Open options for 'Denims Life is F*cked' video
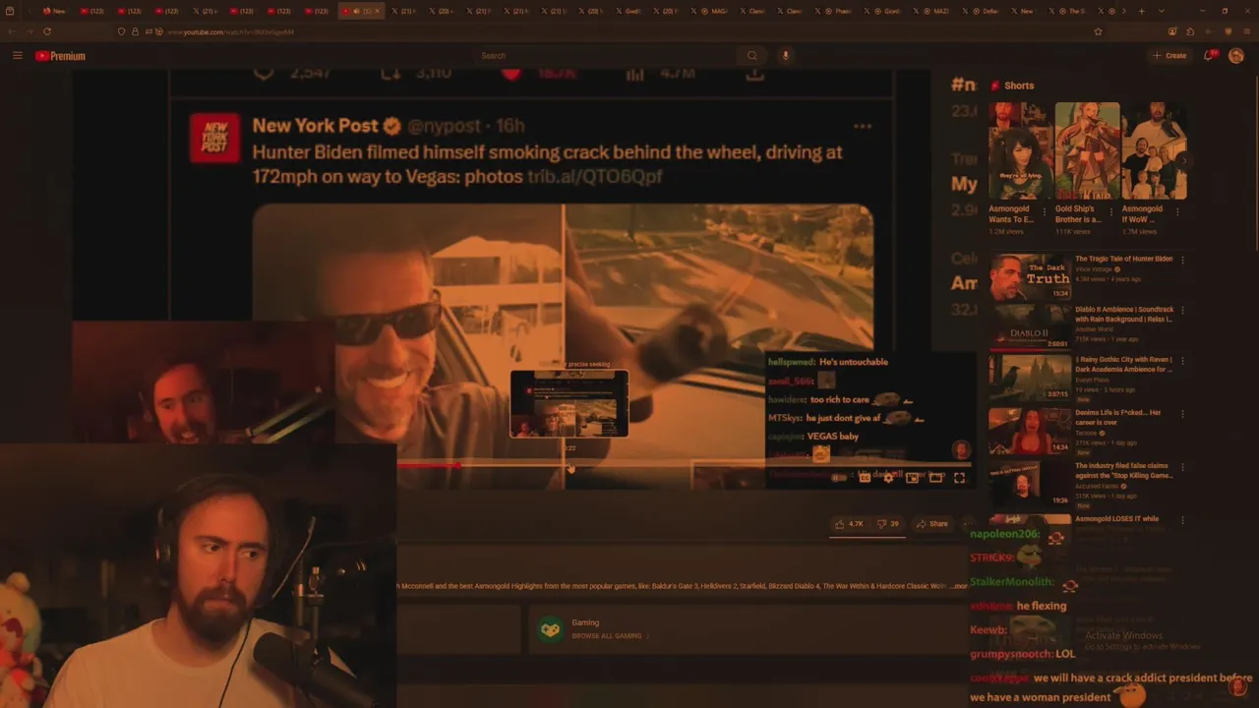 point(1182,413)
